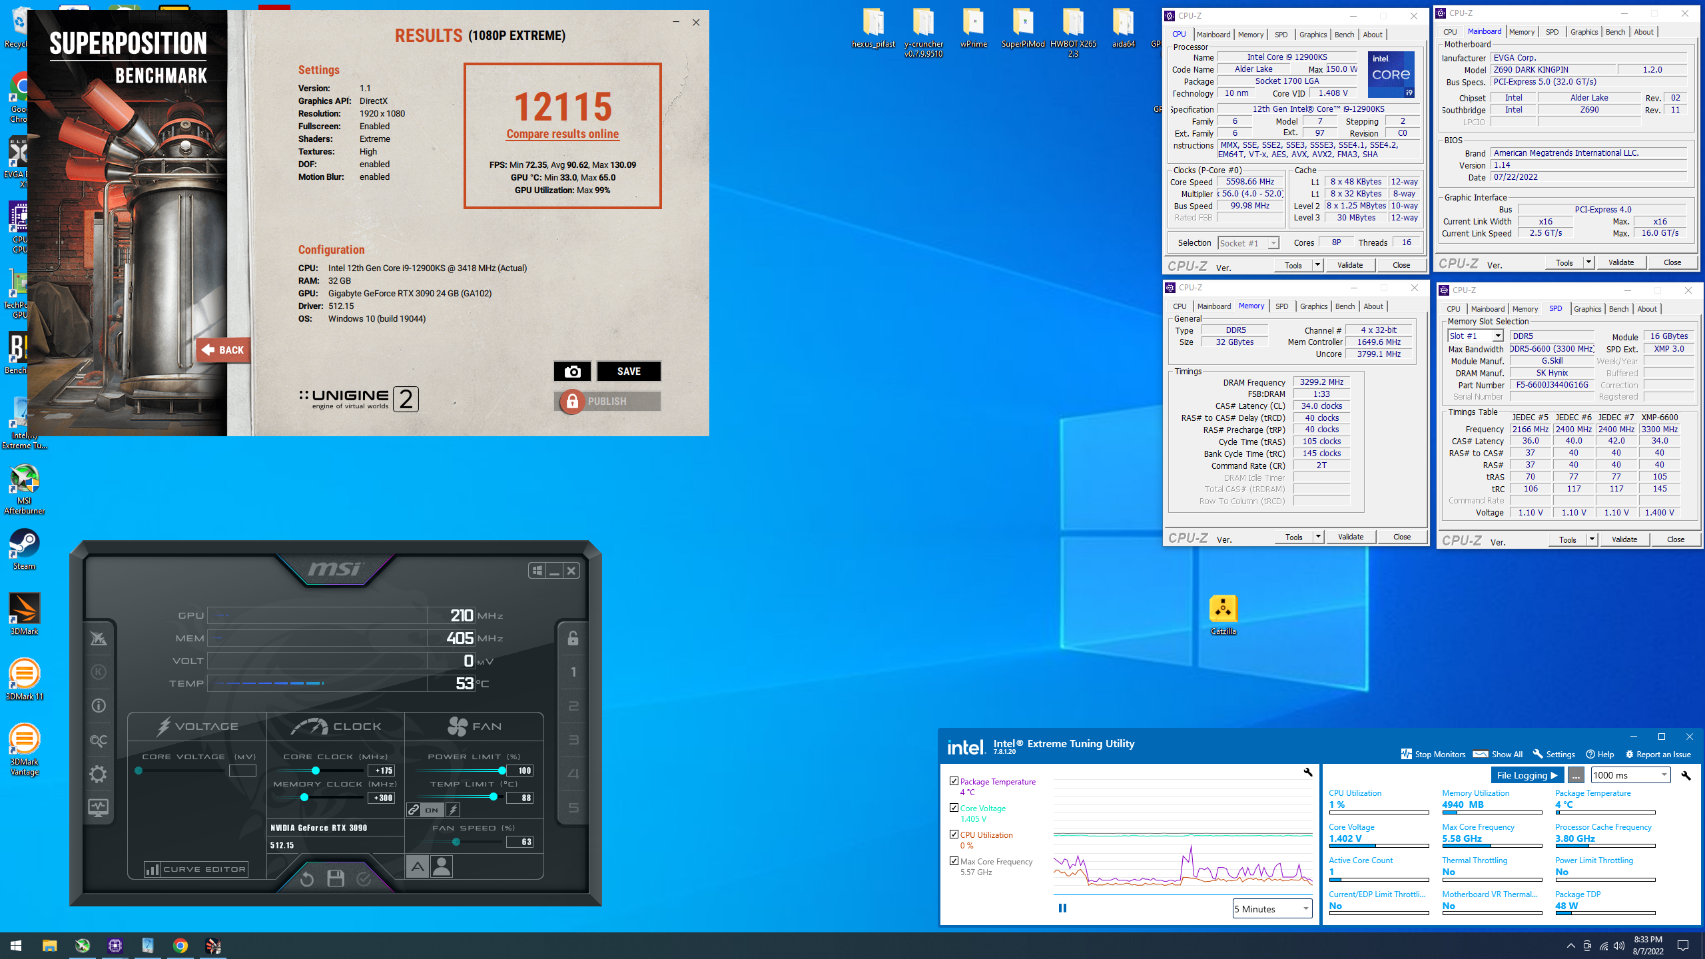Viewport: 1705px width, 959px height.
Task: Select Afterburner profile slot 3
Action: [x=573, y=740]
